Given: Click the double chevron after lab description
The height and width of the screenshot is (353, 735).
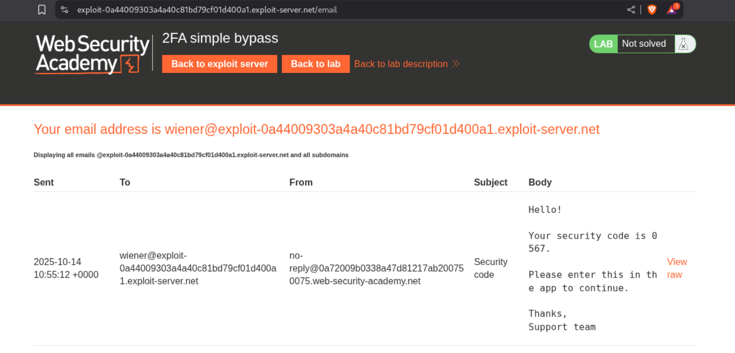Looking at the screenshot, I should pos(456,64).
